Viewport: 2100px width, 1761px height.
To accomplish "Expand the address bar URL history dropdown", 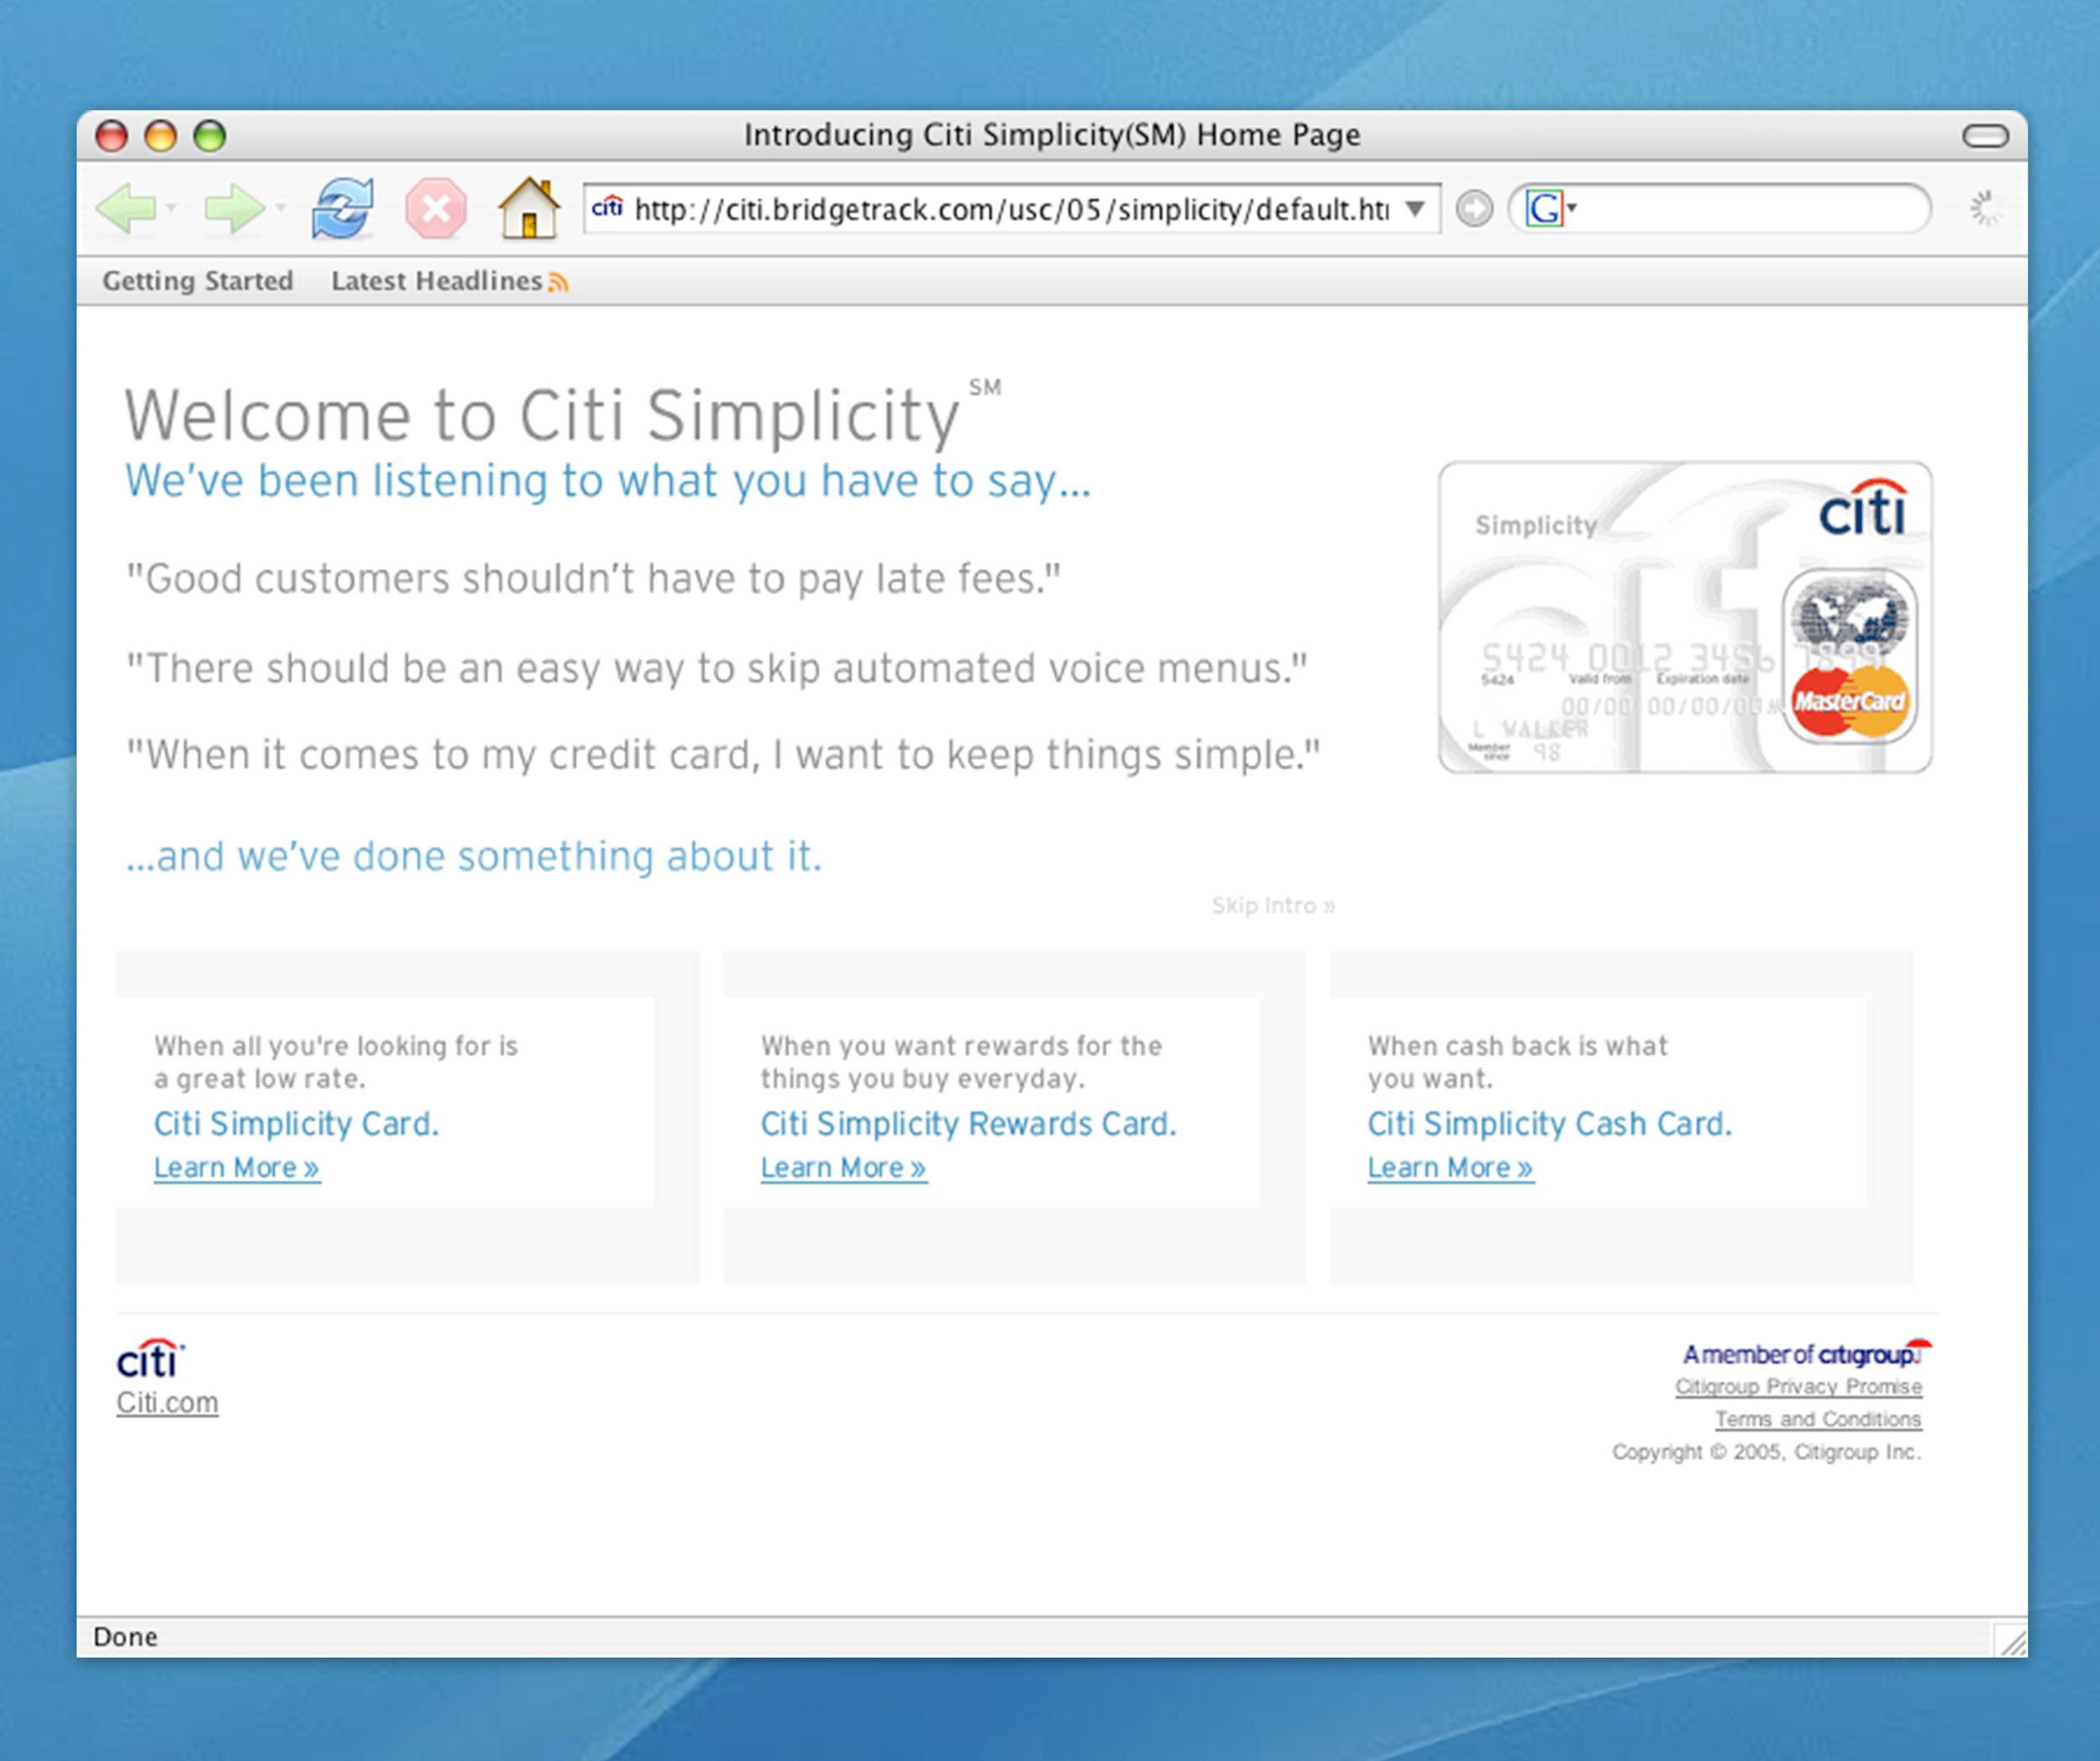I will coord(1415,209).
